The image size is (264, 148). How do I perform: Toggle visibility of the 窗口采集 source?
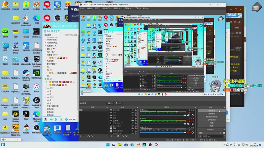click(x=133, y=110)
